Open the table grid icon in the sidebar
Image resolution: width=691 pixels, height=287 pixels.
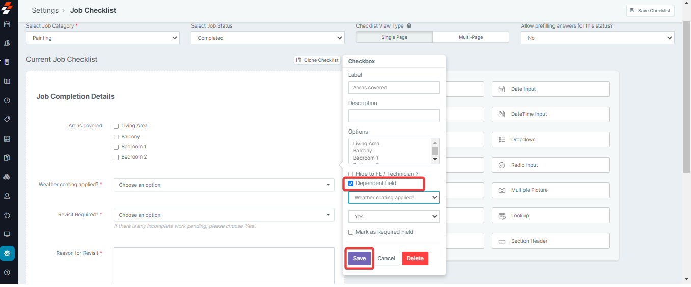point(7,139)
